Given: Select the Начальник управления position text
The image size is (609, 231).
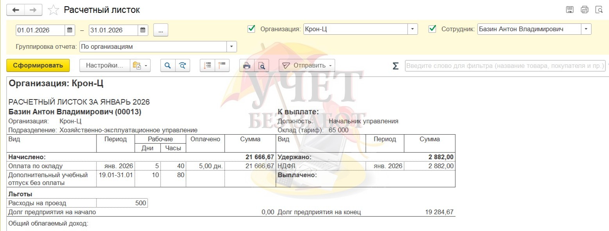Looking at the screenshot, I should tap(364, 121).
